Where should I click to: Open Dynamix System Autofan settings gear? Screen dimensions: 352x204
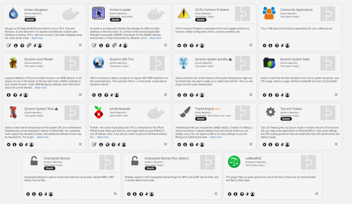pyautogui.click(x=179, y=95)
